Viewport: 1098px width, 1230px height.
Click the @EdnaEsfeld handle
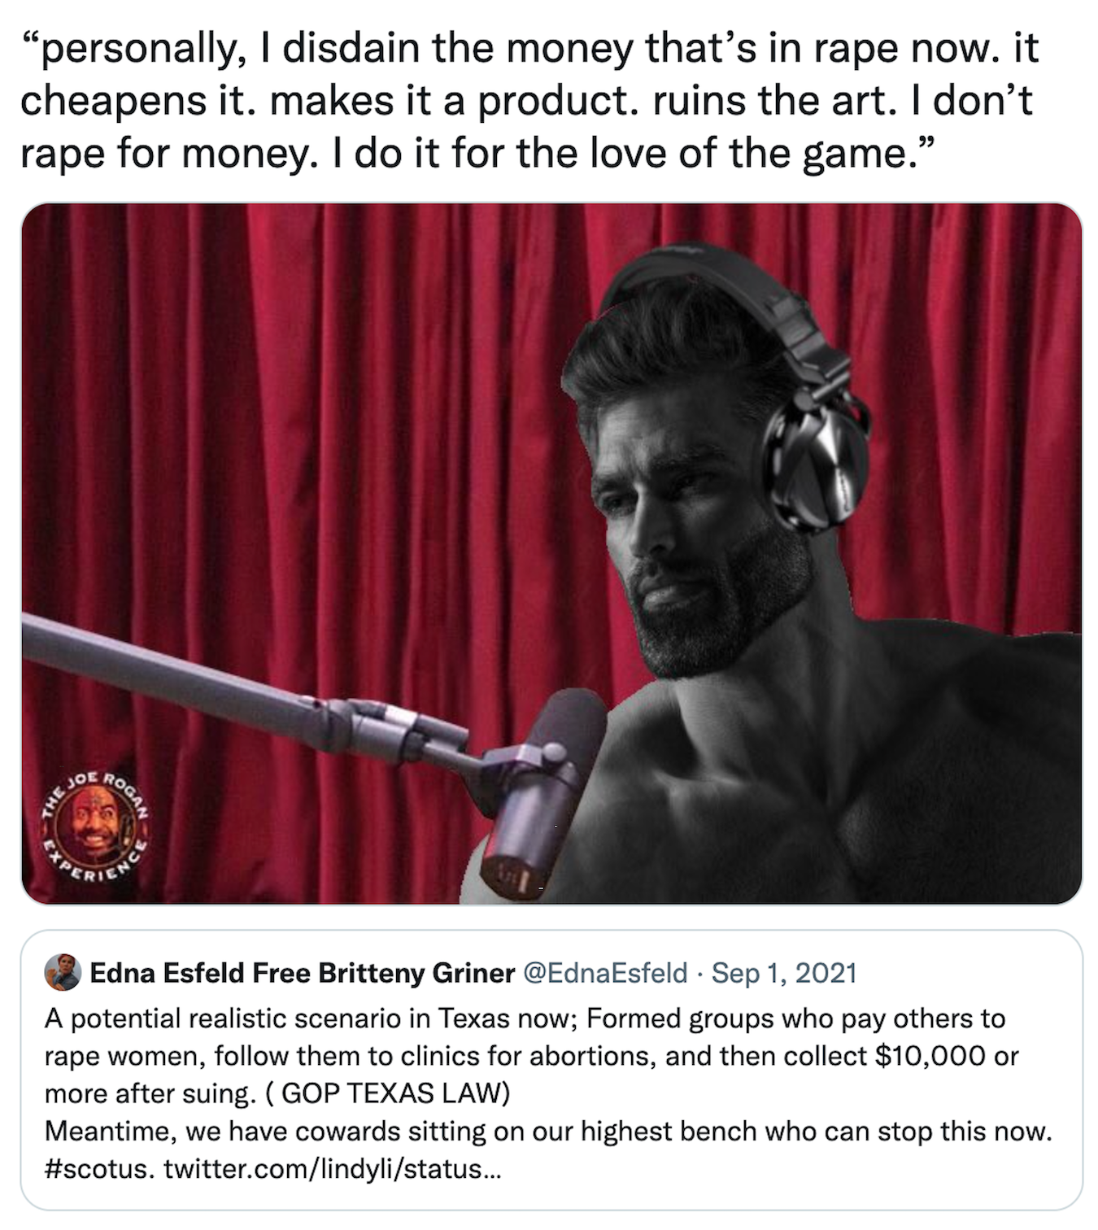coord(604,973)
